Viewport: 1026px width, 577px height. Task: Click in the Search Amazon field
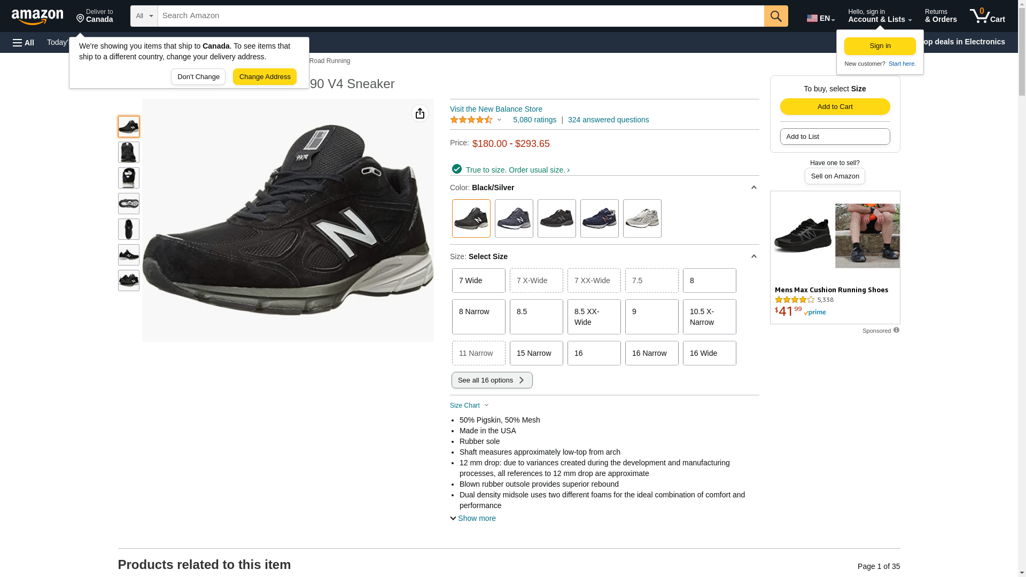coord(460,16)
